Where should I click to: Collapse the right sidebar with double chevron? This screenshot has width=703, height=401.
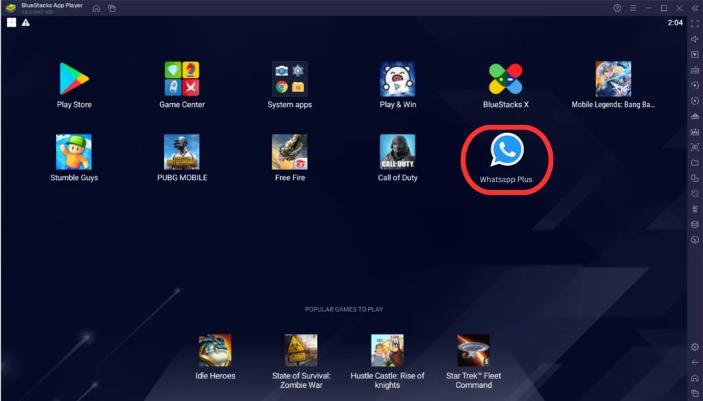[x=695, y=8]
